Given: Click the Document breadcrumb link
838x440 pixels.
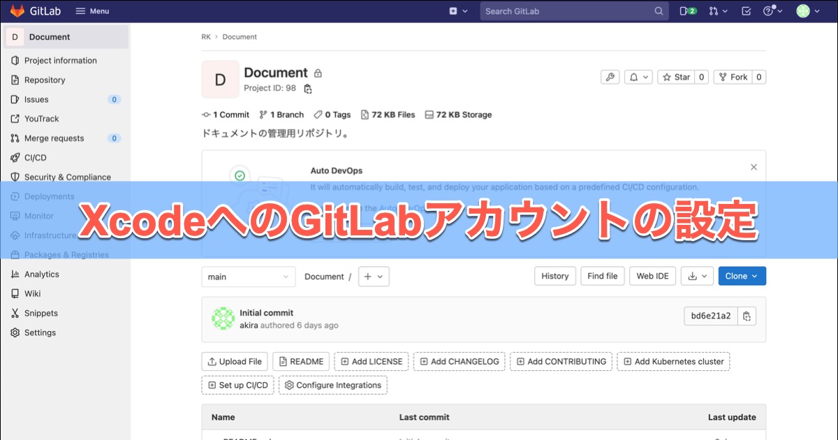Looking at the screenshot, I should click(x=240, y=37).
